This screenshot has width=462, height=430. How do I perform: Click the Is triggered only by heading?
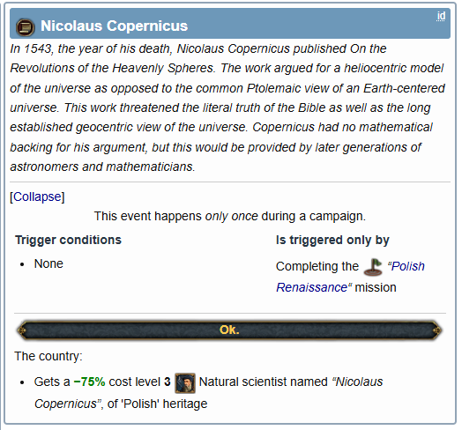pyautogui.click(x=332, y=240)
